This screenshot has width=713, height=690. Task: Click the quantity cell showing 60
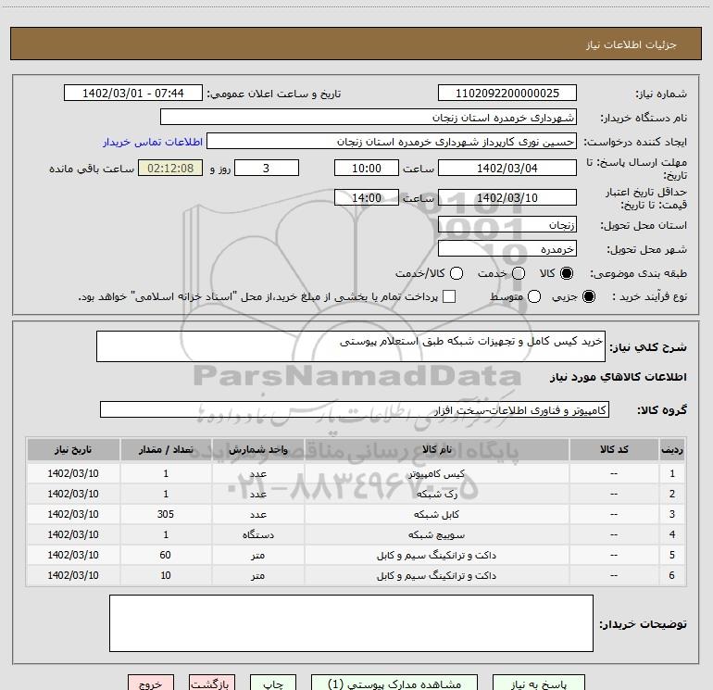tap(166, 555)
